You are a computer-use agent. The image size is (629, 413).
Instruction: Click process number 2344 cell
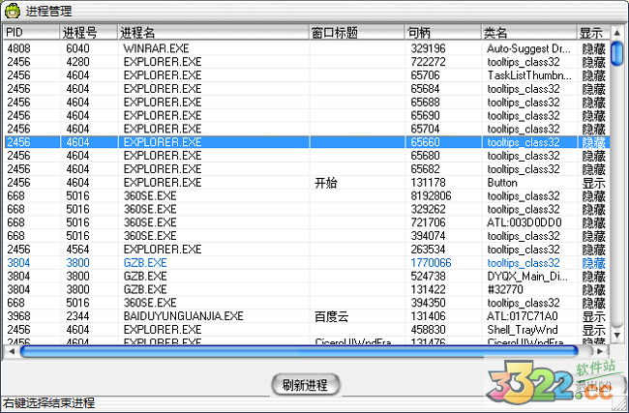77,316
